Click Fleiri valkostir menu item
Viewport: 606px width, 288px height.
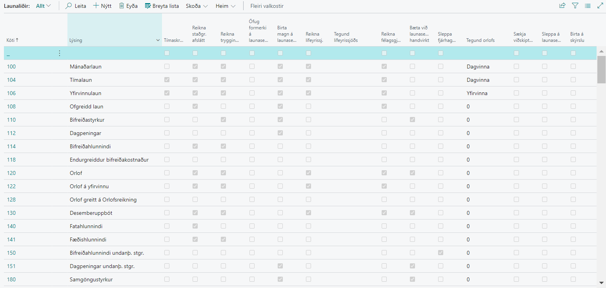click(x=267, y=6)
